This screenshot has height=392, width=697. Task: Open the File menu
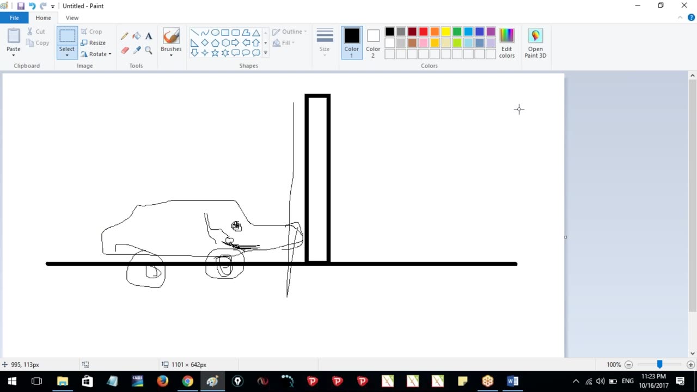coord(14,18)
